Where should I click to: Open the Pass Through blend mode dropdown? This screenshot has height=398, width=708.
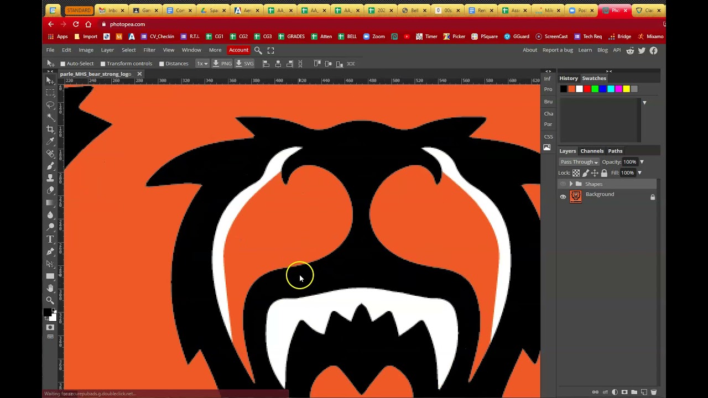[579, 162]
